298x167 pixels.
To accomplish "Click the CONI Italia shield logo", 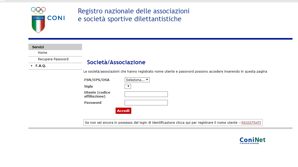I will point(38,24).
